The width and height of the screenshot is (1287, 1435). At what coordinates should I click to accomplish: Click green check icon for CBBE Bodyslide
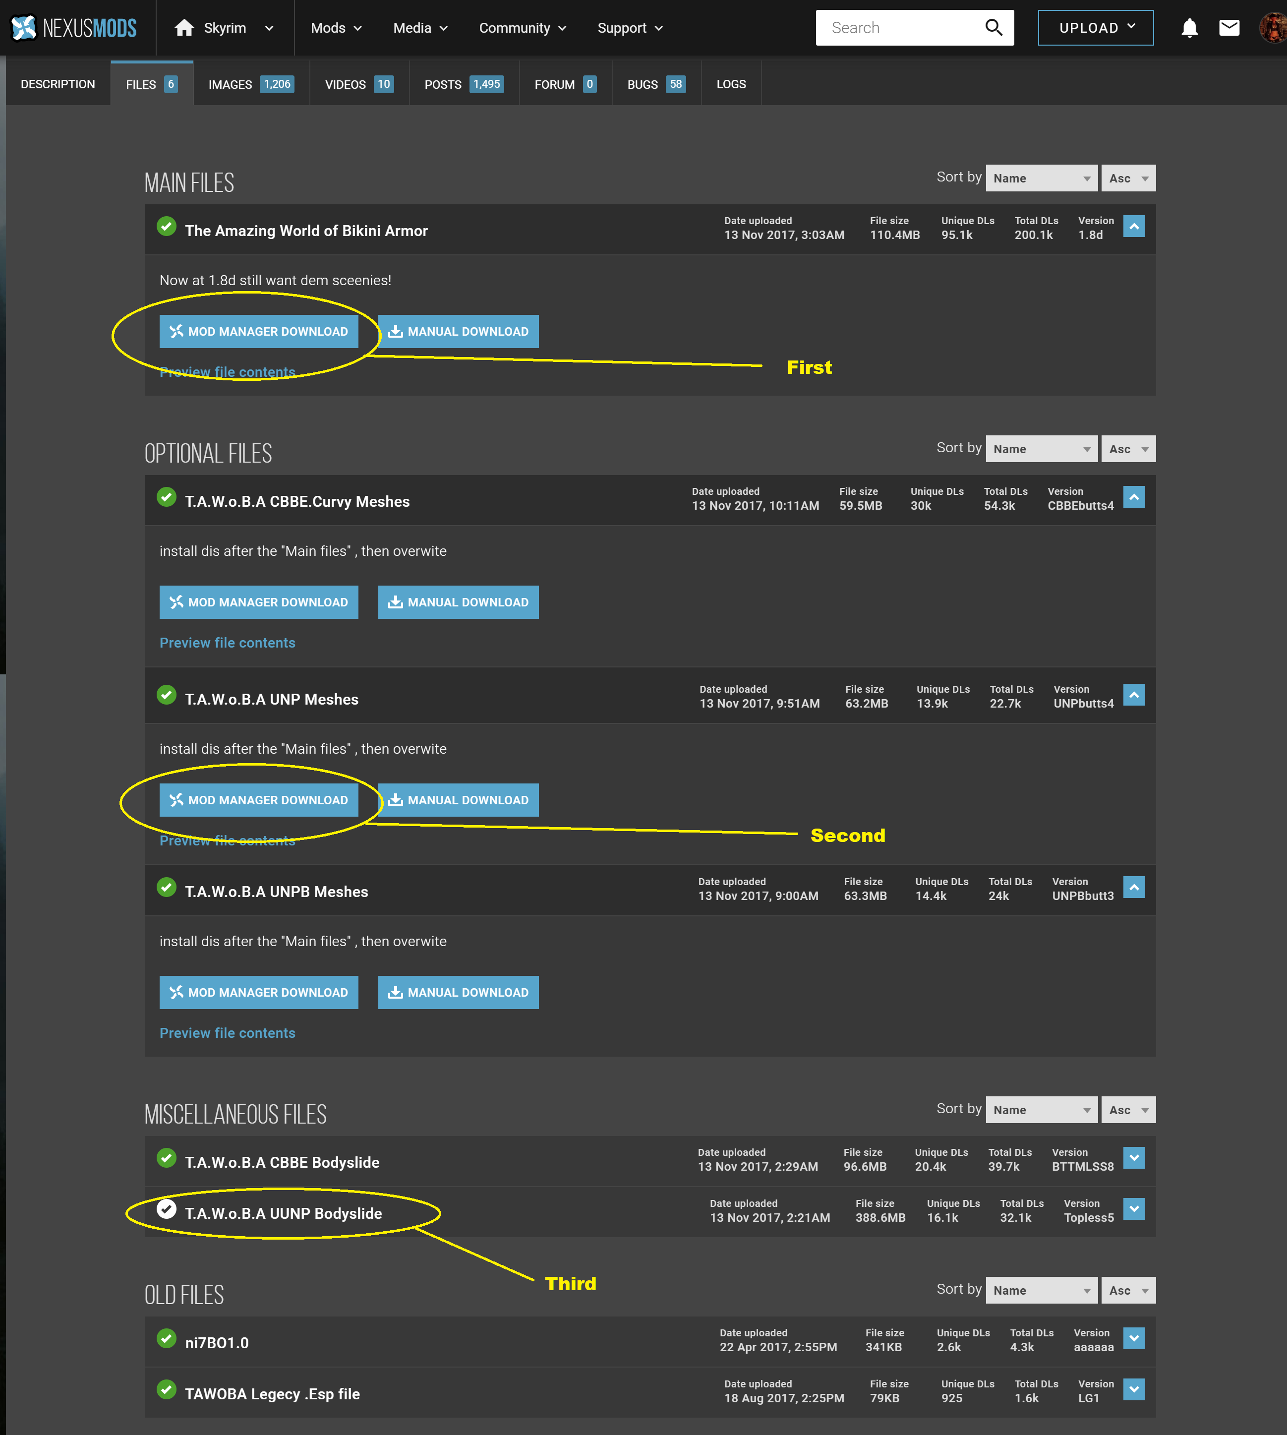tap(166, 1158)
